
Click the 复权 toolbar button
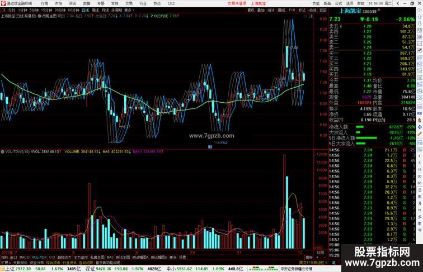point(251,10)
